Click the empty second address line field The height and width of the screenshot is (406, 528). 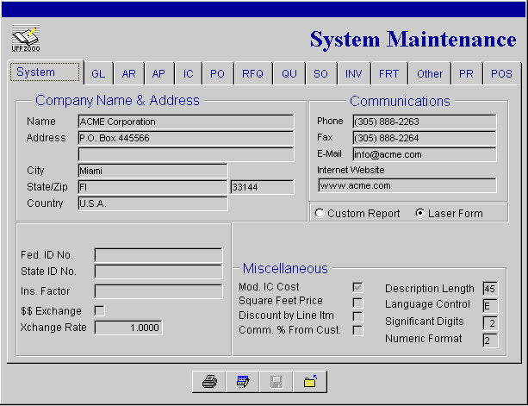click(x=186, y=154)
